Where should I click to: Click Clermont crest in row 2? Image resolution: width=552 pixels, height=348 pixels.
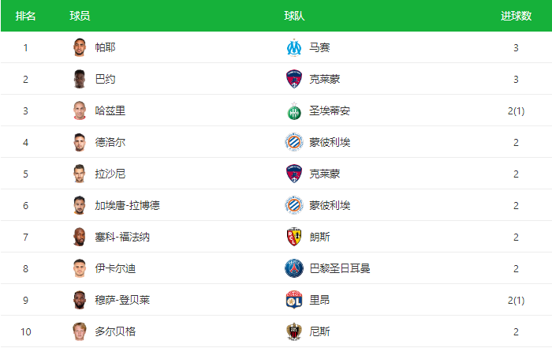pyautogui.click(x=294, y=79)
